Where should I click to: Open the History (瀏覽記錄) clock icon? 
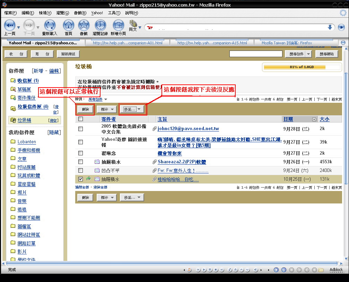[x=100, y=25]
